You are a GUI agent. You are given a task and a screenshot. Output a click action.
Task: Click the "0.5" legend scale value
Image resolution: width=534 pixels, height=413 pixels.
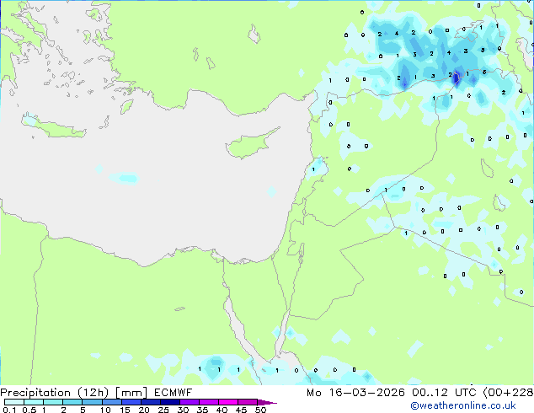[29, 410]
